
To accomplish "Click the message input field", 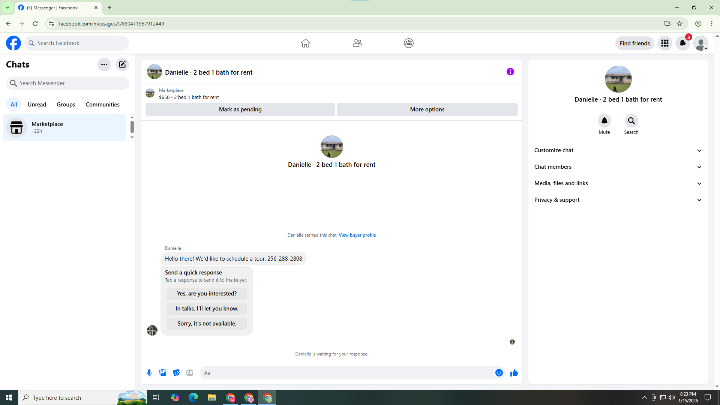I will 347,373.
